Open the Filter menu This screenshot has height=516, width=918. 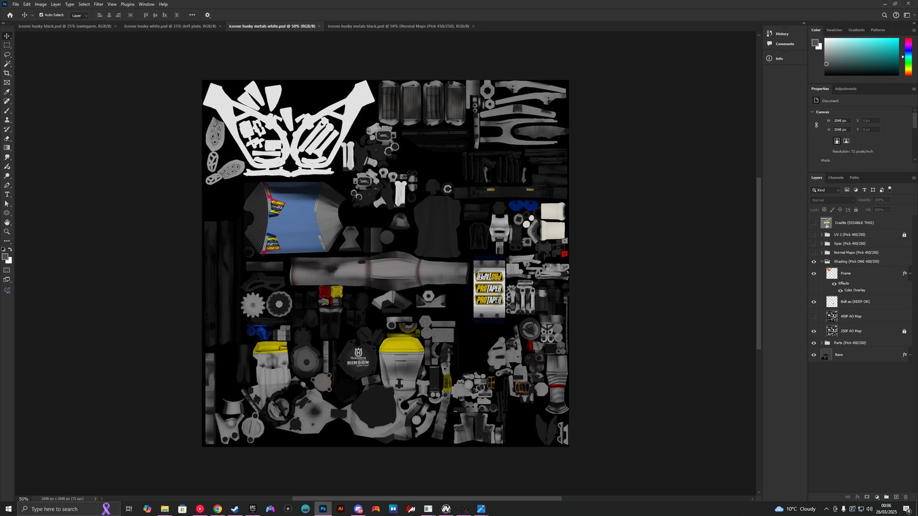point(98,4)
